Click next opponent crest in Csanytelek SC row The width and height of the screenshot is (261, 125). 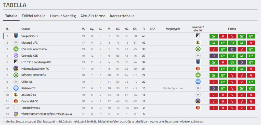coord(198,101)
